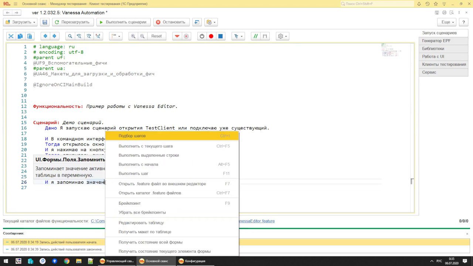The width and height of the screenshot is (473, 266).
Task: Open the gear settings dropdown in editor toolbar
Action: click(x=283, y=36)
